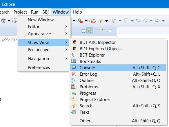Select the Show View menu entry
Image resolution: width=169 pixels, height=127 pixels.
(43, 42)
